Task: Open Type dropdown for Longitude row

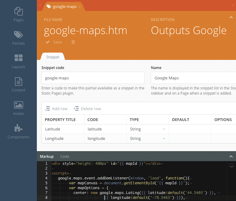Action: pyautogui.click(x=147, y=139)
